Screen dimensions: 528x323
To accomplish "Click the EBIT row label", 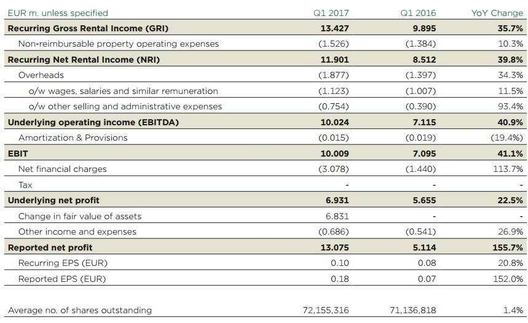I will pos(18,154).
